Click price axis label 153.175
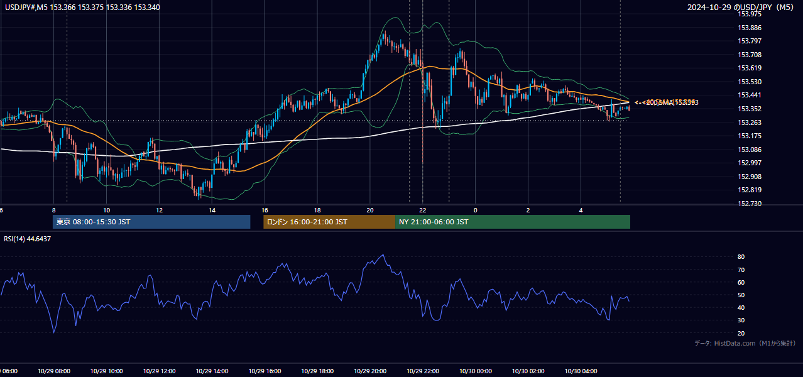Viewport: 803px width, 377px height. [750, 136]
